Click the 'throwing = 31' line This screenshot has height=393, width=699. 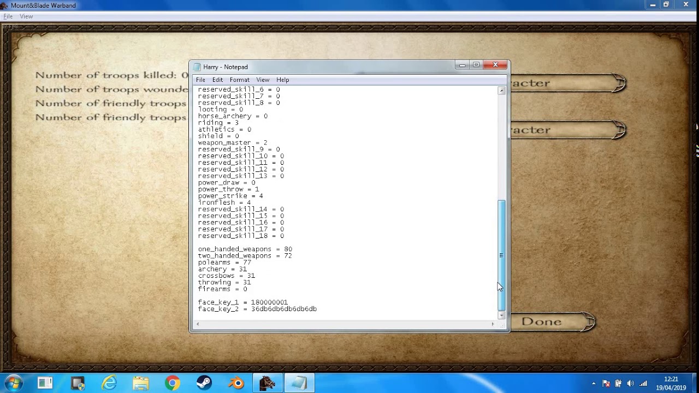tap(224, 282)
